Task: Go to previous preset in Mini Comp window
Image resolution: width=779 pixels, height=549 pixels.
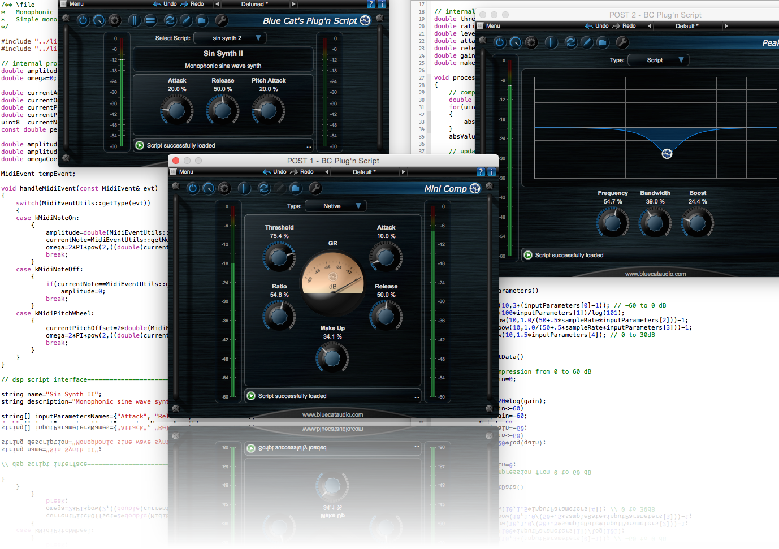Action: [x=327, y=172]
